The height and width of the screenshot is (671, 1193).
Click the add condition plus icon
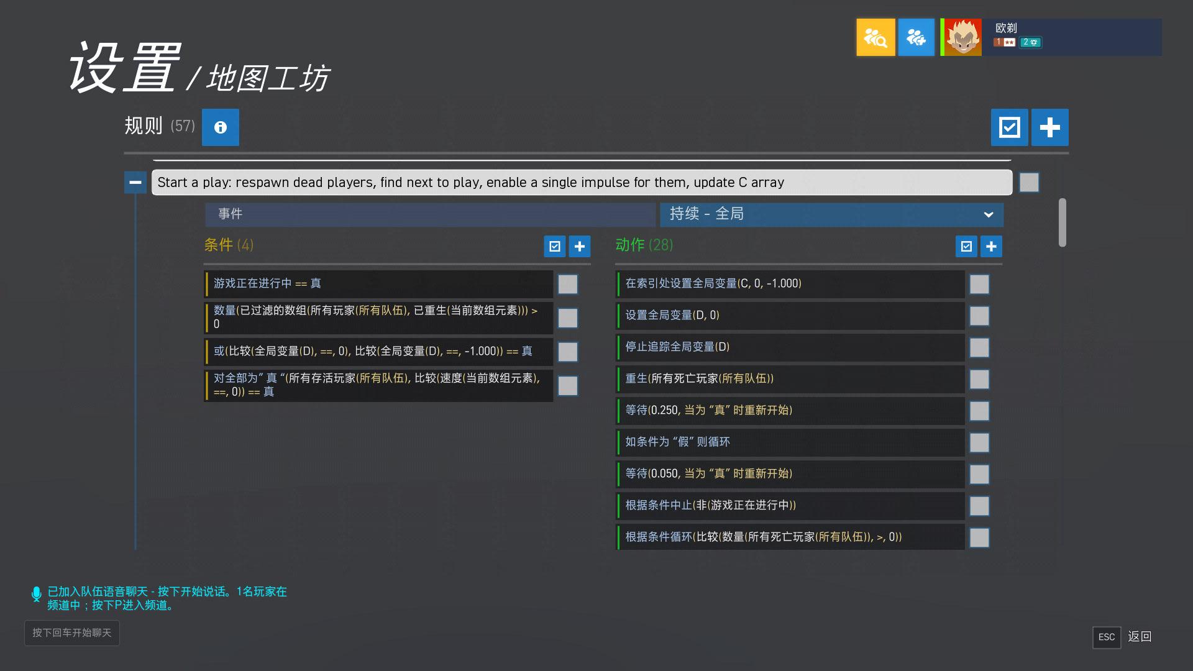(579, 247)
